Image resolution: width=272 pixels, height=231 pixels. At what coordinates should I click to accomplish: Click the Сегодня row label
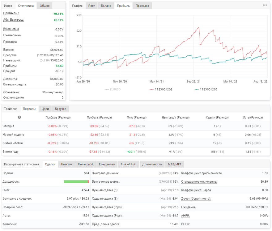(8, 126)
